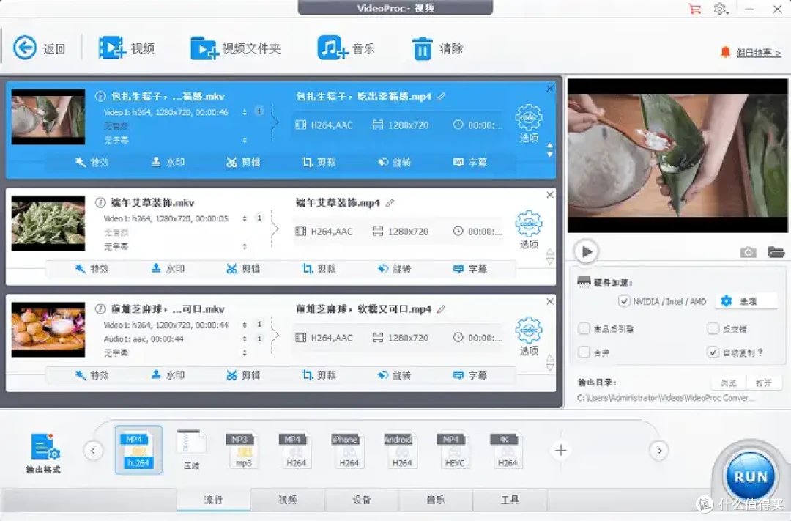Expand video track selector of 端午艾草装饰.mkv

245,218
